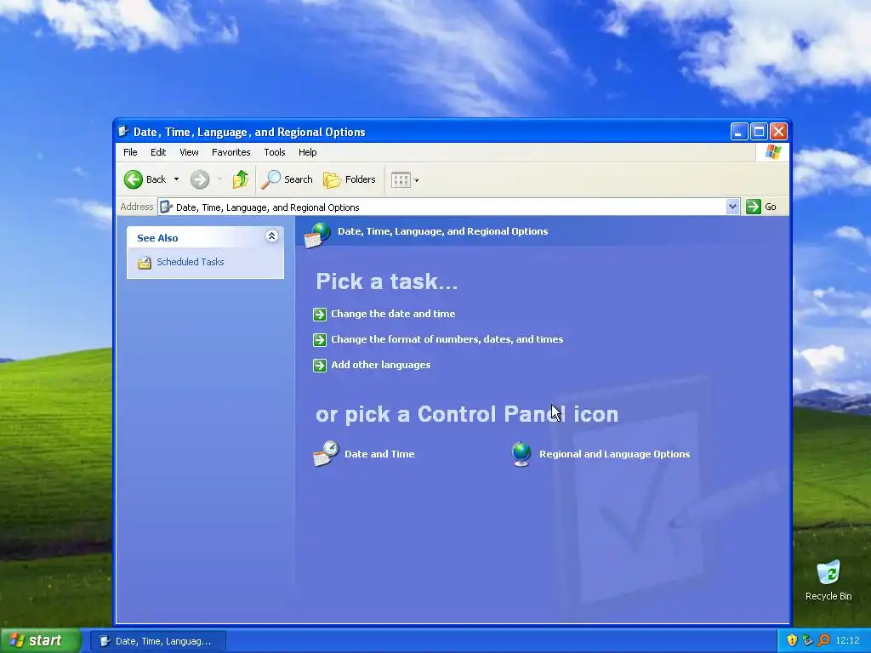Open the Back history dropdown arrow
Screen dimensions: 871x653
pyautogui.click(x=176, y=179)
